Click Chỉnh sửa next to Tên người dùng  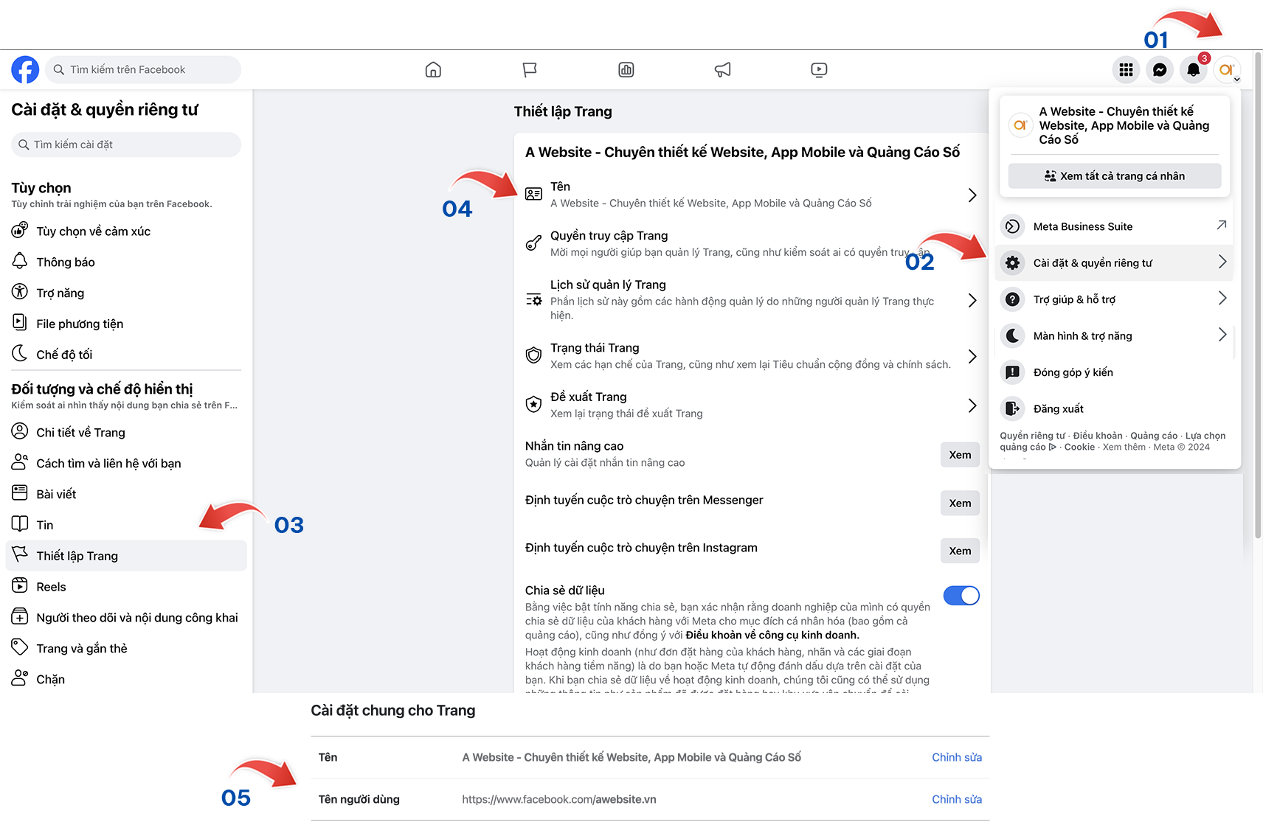point(957,798)
